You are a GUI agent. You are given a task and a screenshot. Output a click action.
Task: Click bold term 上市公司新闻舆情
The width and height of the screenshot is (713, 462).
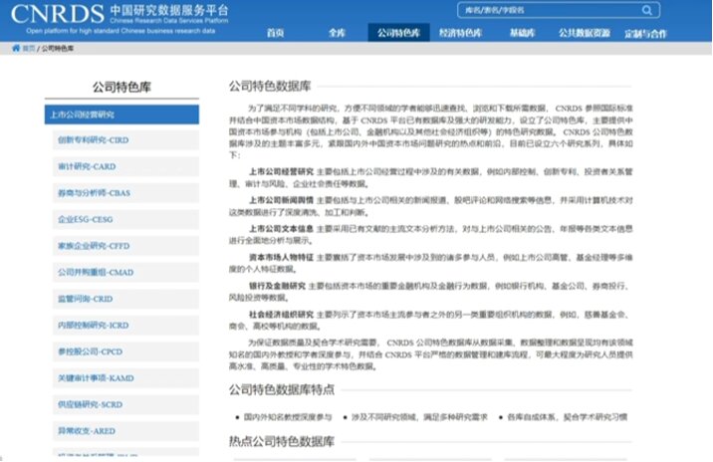pos(281,200)
